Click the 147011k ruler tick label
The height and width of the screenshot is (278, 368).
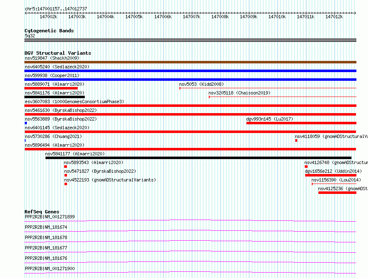click(x=306, y=17)
